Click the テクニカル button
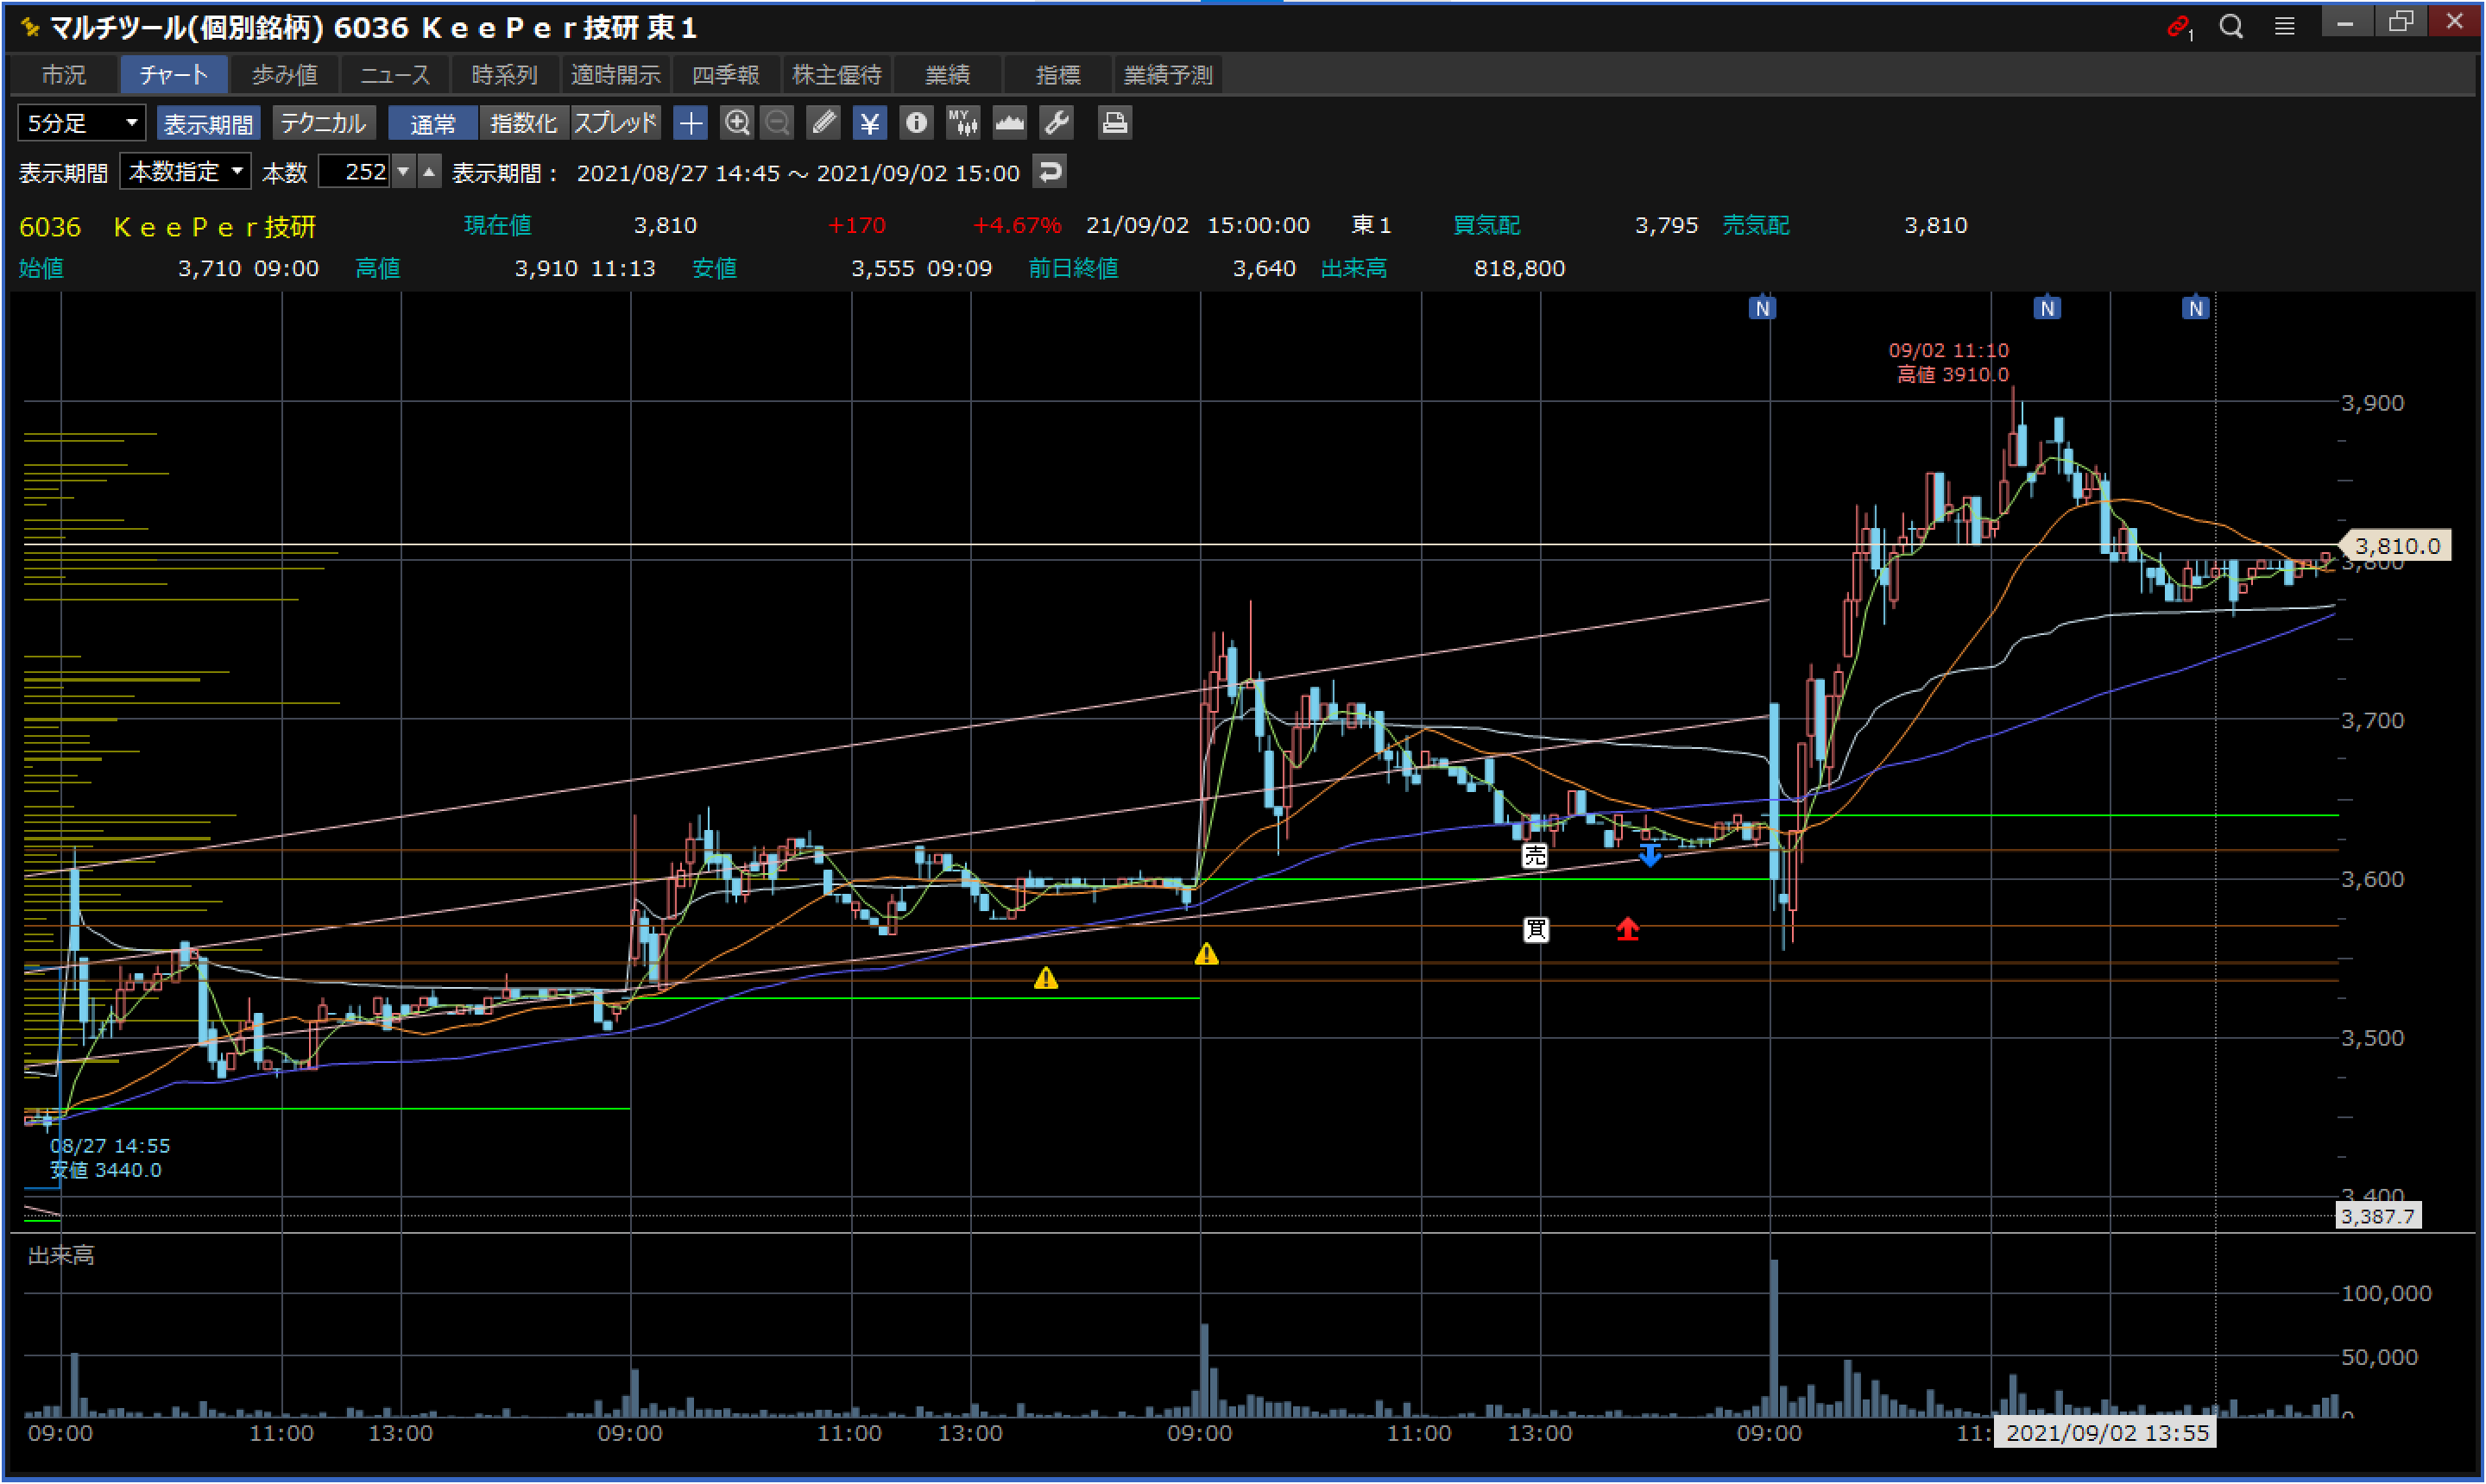 [322, 123]
